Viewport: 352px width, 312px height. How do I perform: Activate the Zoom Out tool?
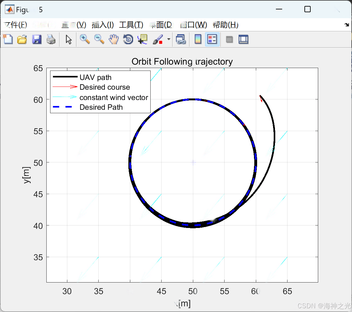99,39
